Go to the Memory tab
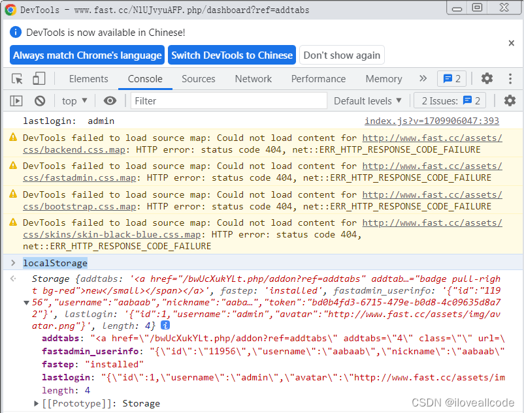The image size is (524, 413). (x=384, y=79)
